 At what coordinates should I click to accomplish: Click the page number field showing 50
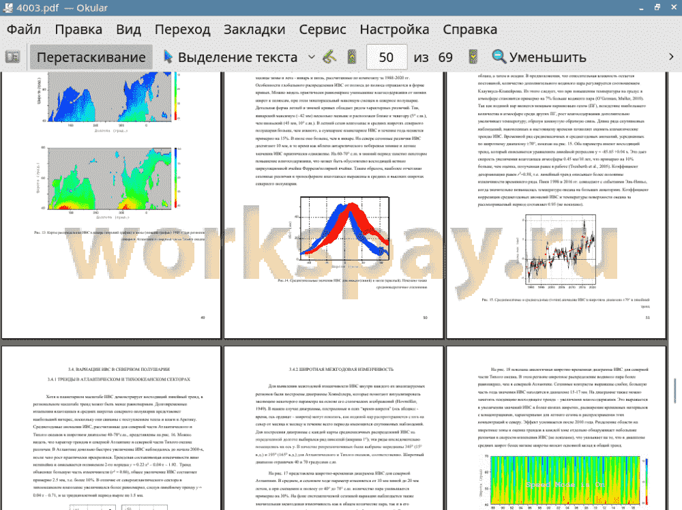(x=387, y=57)
